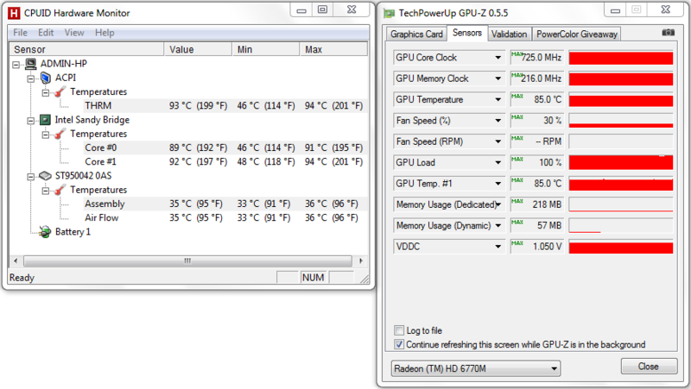Click the Battery 1 icon

(x=45, y=232)
